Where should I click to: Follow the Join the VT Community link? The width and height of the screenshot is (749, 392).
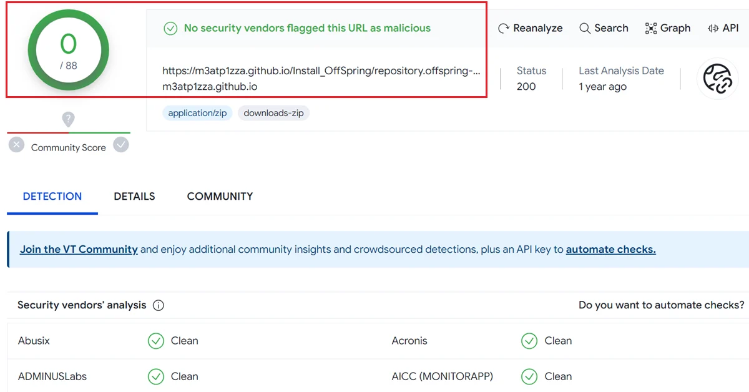(x=79, y=249)
